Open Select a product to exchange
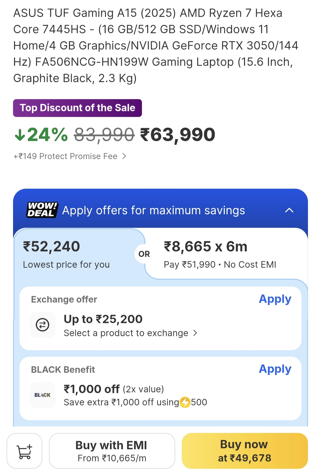Screen dimensions: 321x472 click(x=130, y=333)
